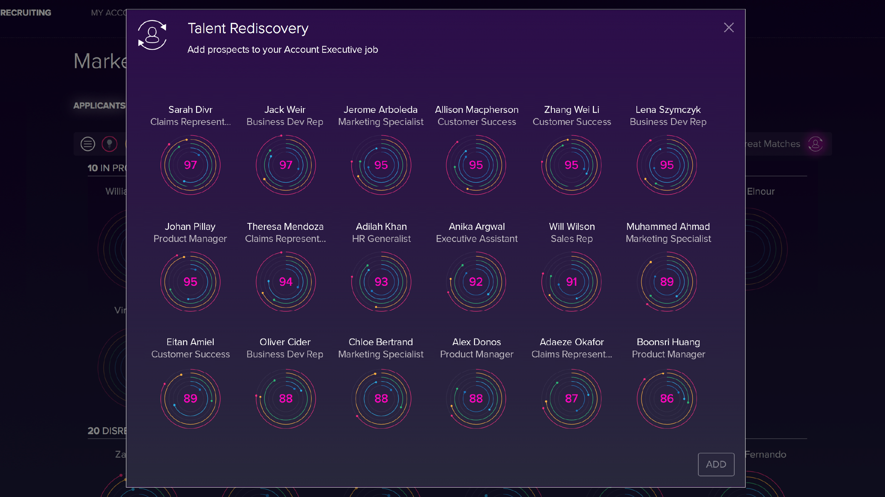Click the Great Matches person icon
Image resolution: width=885 pixels, height=497 pixels.
click(x=816, y=144)
